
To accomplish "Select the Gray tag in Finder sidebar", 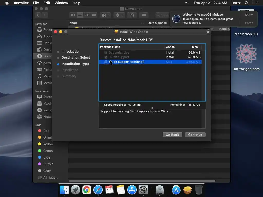I will click(x=44, y=171).
